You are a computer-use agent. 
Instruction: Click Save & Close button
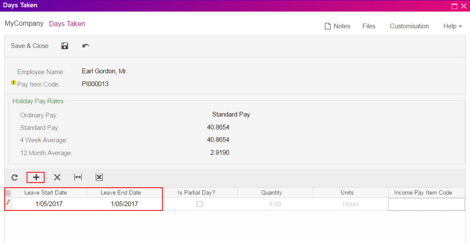coord(30,45)
